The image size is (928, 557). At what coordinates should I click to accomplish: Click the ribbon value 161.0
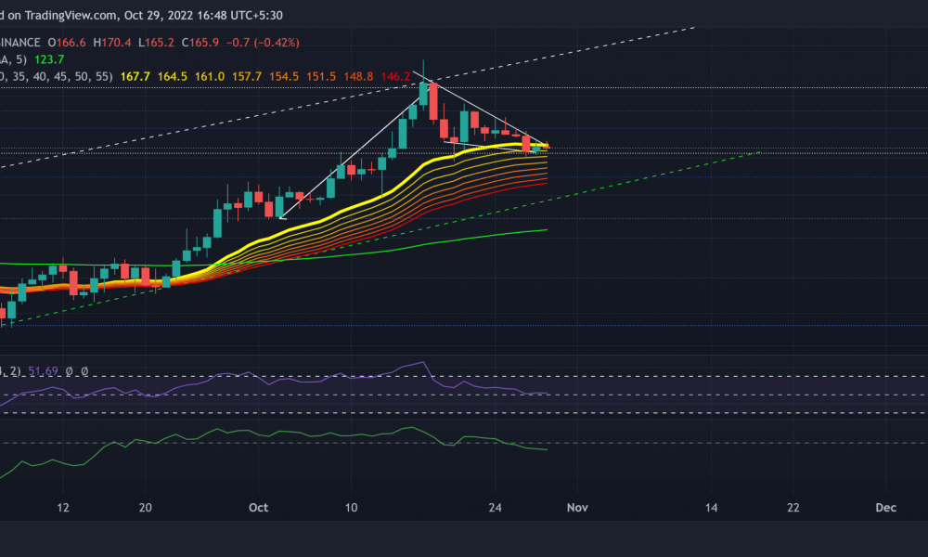point(210,77)
